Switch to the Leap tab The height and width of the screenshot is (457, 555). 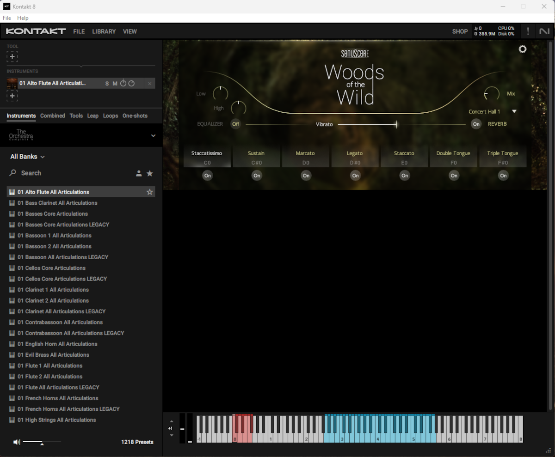[x=93, y=116]
